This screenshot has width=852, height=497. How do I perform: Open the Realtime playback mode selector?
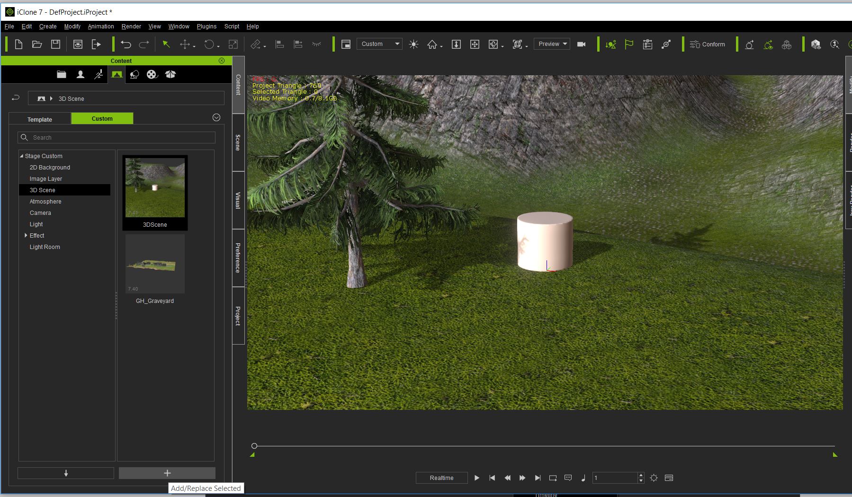(441, 478)
